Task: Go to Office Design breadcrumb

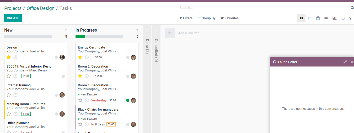Action: click(40, 8)
